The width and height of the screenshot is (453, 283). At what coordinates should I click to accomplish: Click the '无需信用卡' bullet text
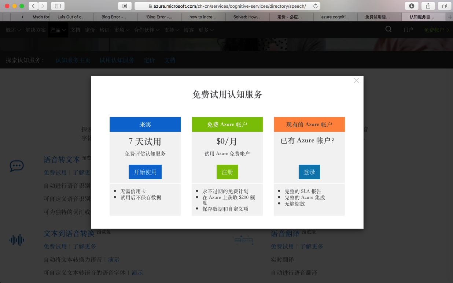pos(133,191)
